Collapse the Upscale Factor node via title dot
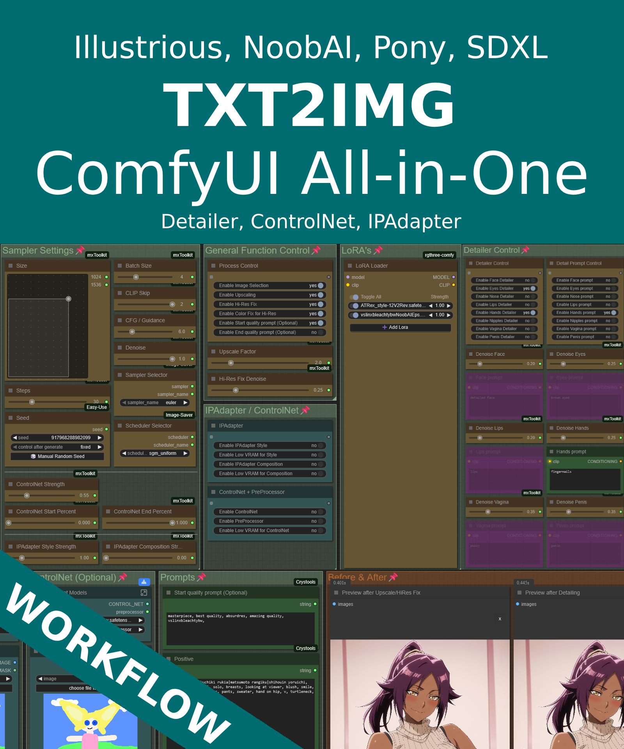Viewport: 624px width, 749px height. (x=213, y=351)
